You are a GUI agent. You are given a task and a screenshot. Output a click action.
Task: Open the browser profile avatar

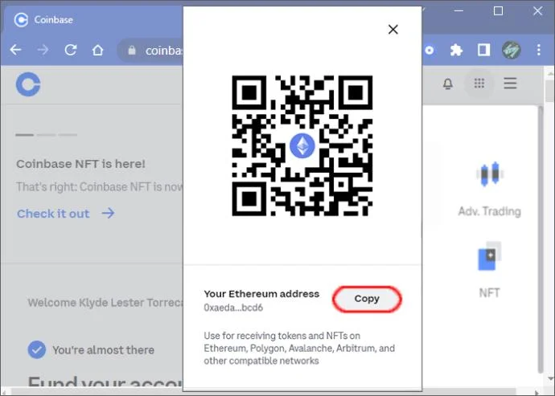click(511, 50)
